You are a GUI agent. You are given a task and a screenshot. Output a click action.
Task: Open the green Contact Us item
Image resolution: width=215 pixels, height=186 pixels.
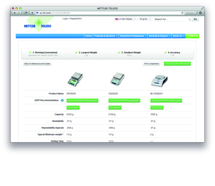[193, 36]
